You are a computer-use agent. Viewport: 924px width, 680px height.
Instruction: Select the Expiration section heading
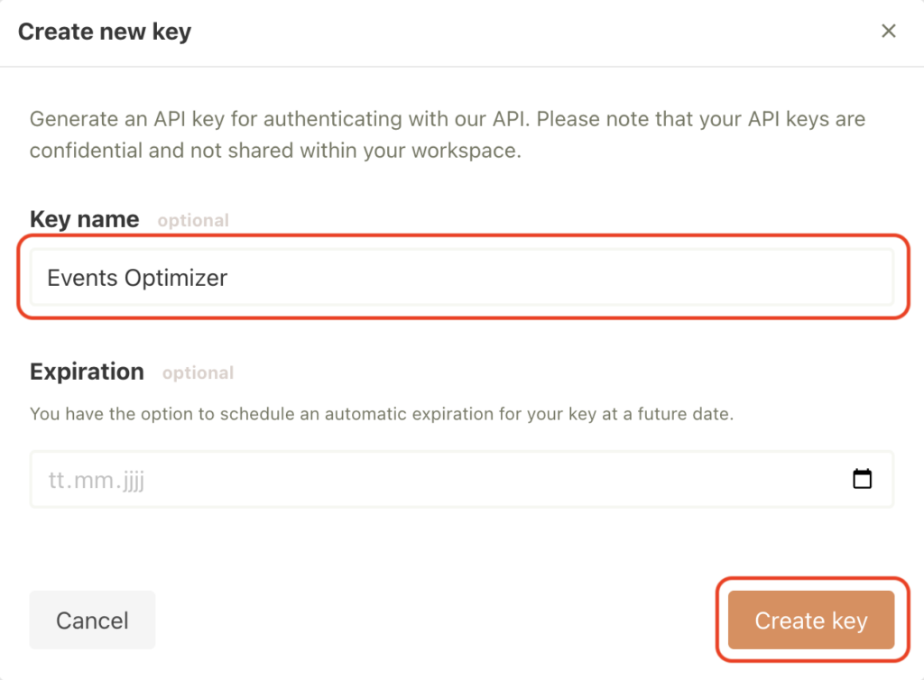[x=87, y=371]
